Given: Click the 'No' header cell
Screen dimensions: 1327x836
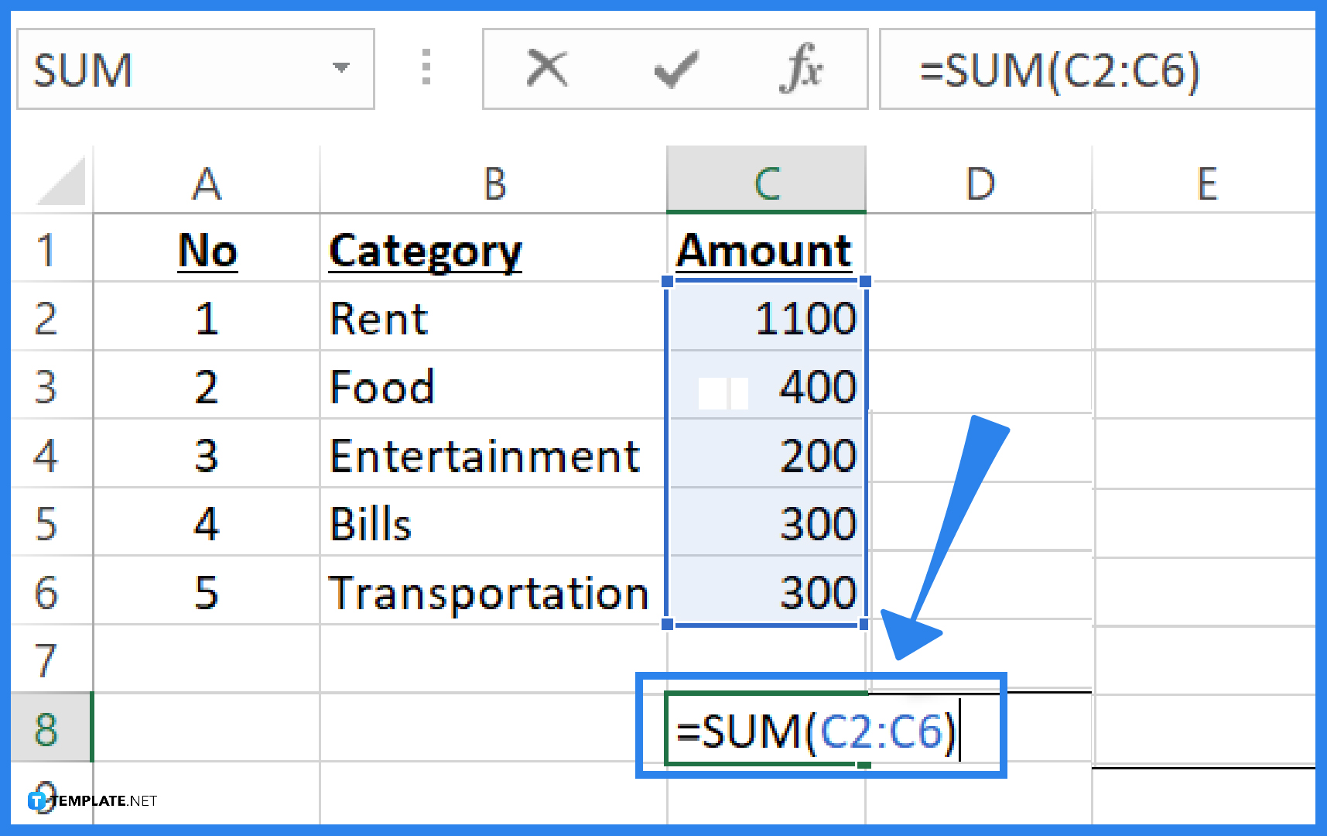Looking at the screenshot, I should point(207,249).
